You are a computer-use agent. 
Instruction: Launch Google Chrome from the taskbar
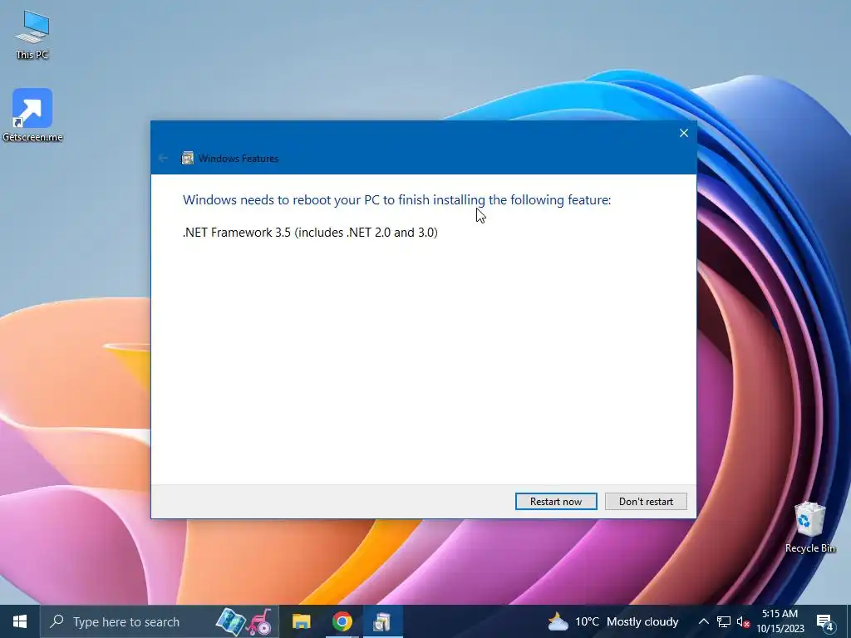coord(342,621)
